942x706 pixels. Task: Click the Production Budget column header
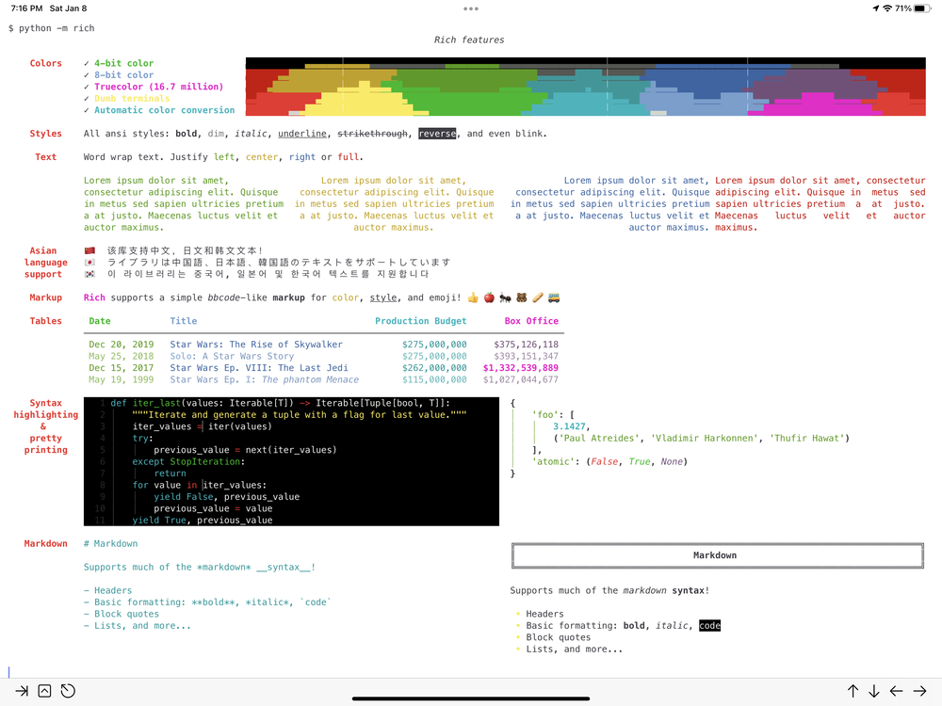coord(420,321)
